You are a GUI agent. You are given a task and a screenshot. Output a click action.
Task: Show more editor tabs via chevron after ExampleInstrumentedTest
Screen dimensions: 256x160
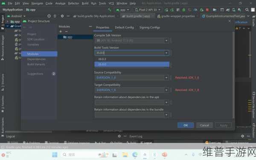click(248, 16)
